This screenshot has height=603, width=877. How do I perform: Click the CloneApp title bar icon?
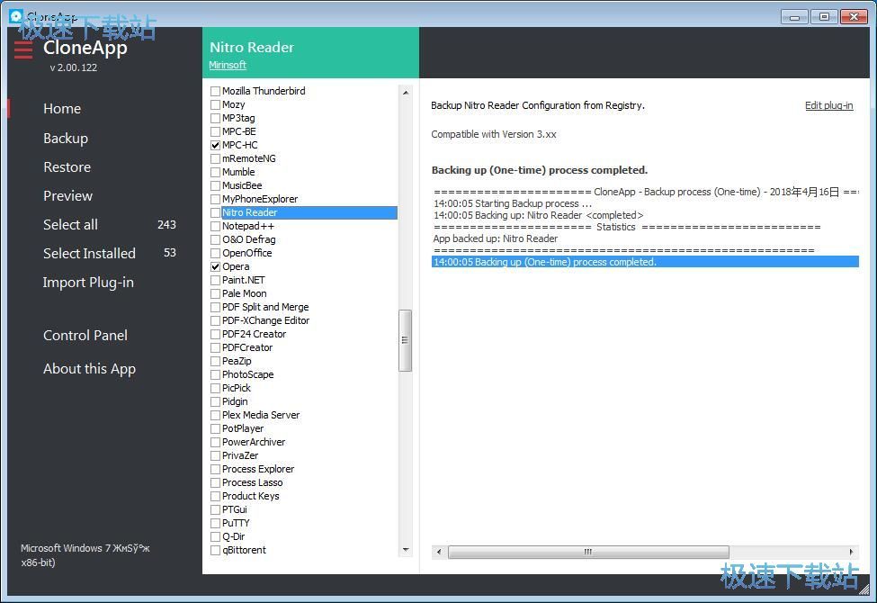pos(15,16)
